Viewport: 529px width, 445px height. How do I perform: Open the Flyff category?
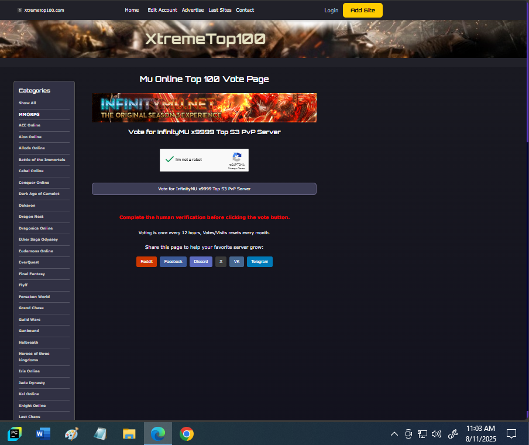coord(23,285)
